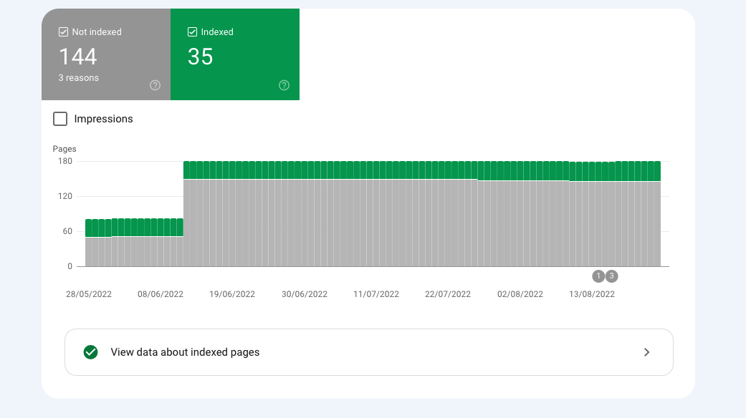The height and width of the screenshot is (418, 746).
Task: Click grey bar above 11/07/2022 date
Action: point(376,223)
